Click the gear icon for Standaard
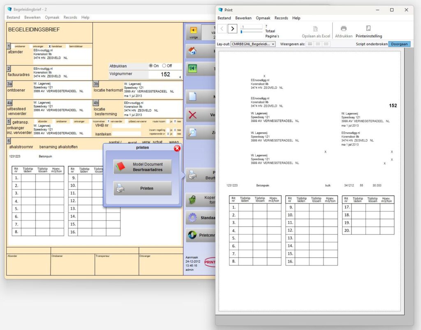Screen dimensions: 421x330 [x=192, y=217]
